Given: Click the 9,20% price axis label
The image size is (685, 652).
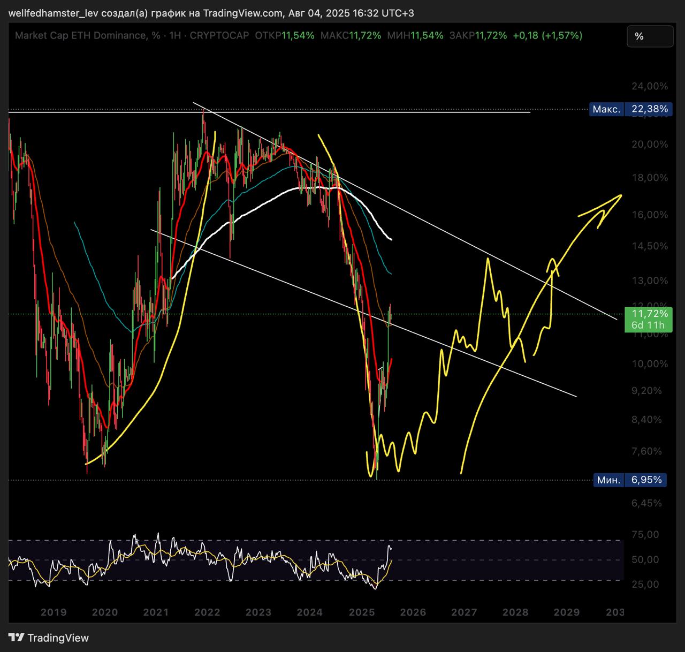Looking at the screenshot, I should click(x=647, y=391).
